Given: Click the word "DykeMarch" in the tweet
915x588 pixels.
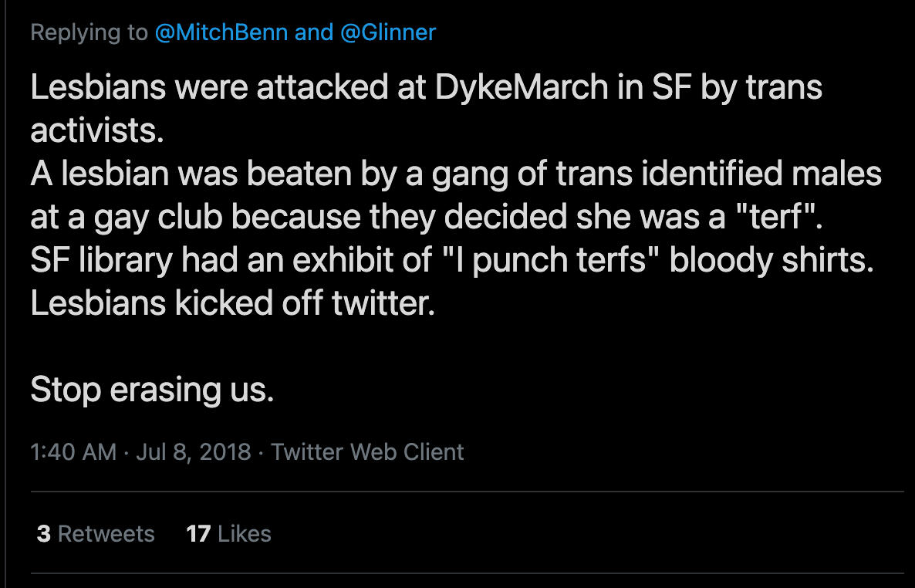Looking at the screenshot, I should 522,88.
